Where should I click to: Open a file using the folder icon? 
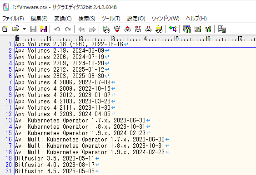click(15, 29)
